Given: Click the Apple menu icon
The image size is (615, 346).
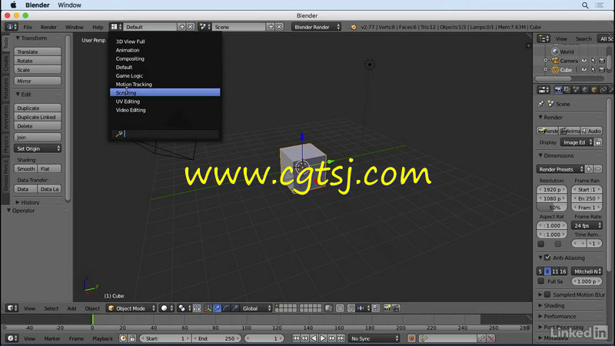Looking at the screenshot, I should (13, 5).
